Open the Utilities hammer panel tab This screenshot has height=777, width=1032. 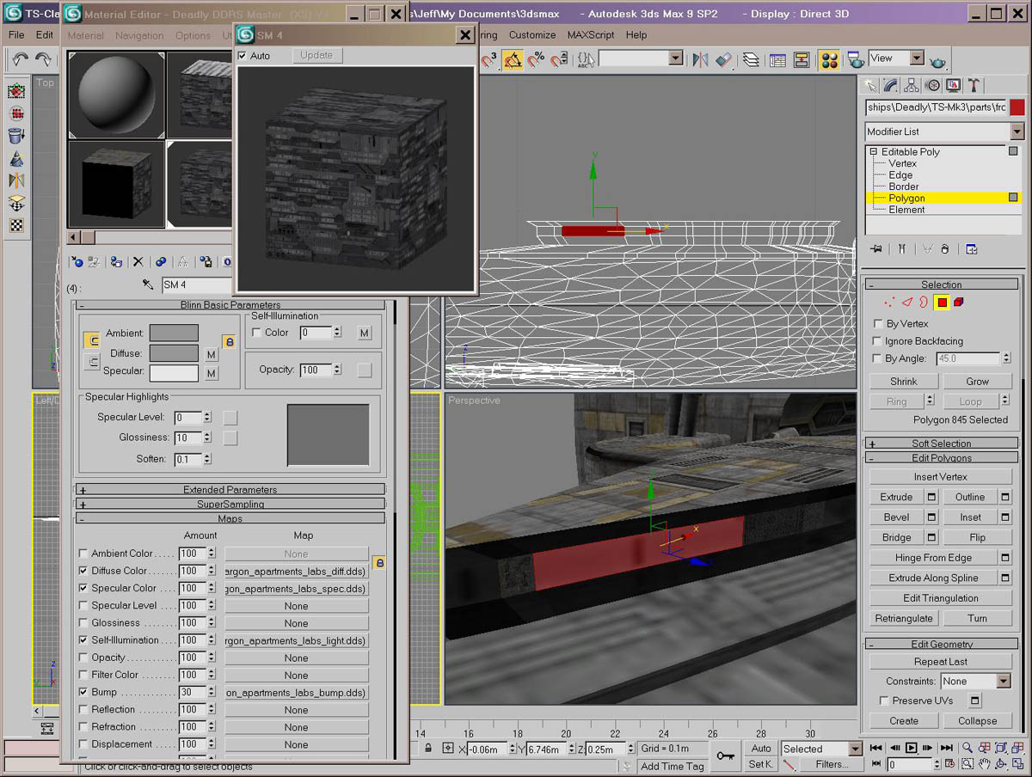tap(974, 85)
